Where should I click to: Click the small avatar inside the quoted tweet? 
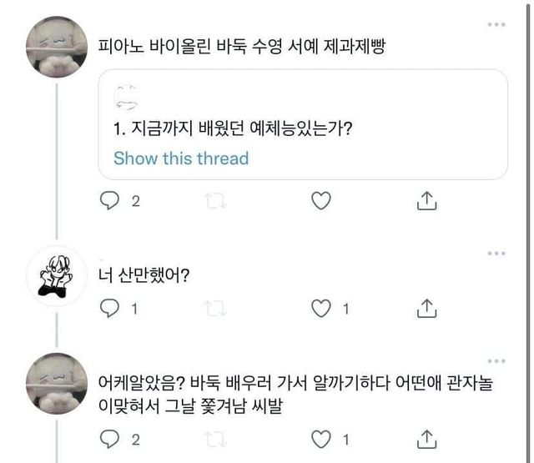[x=127, y=95]
